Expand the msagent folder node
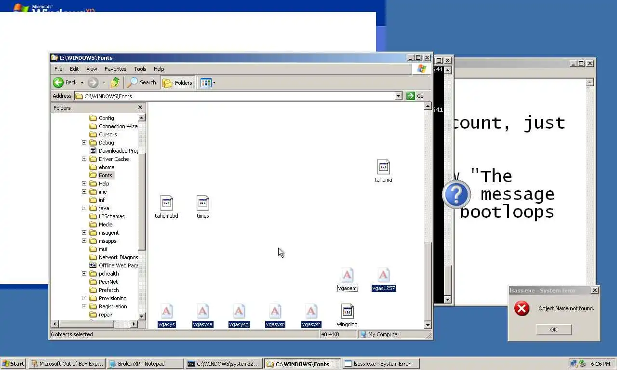The image size is (617, 370). click(x=84, y=233)
